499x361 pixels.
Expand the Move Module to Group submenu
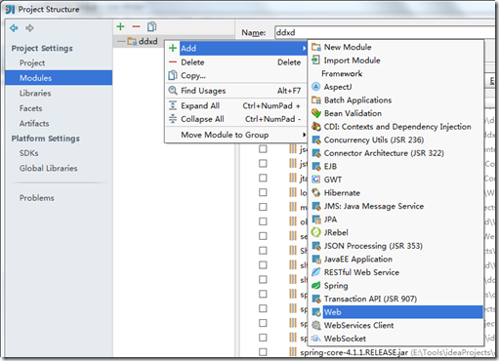coord(304,135)
